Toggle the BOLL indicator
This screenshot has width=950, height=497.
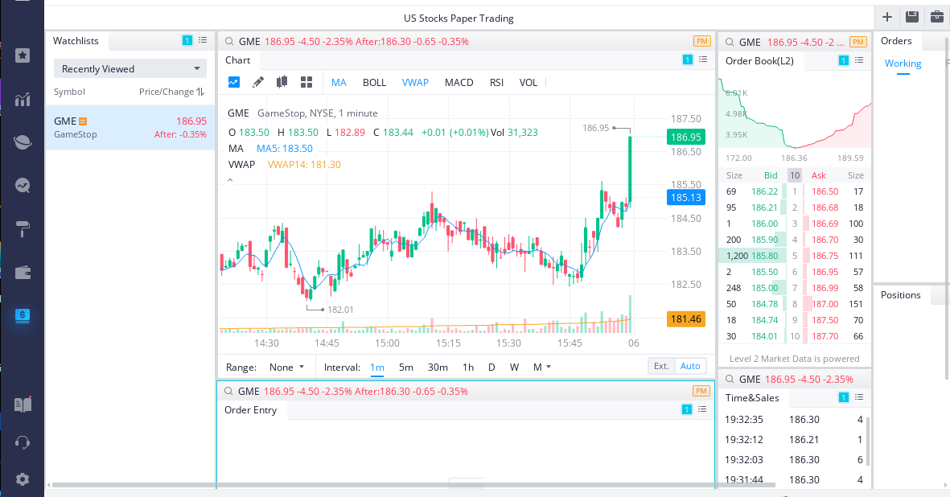point(374,82)
